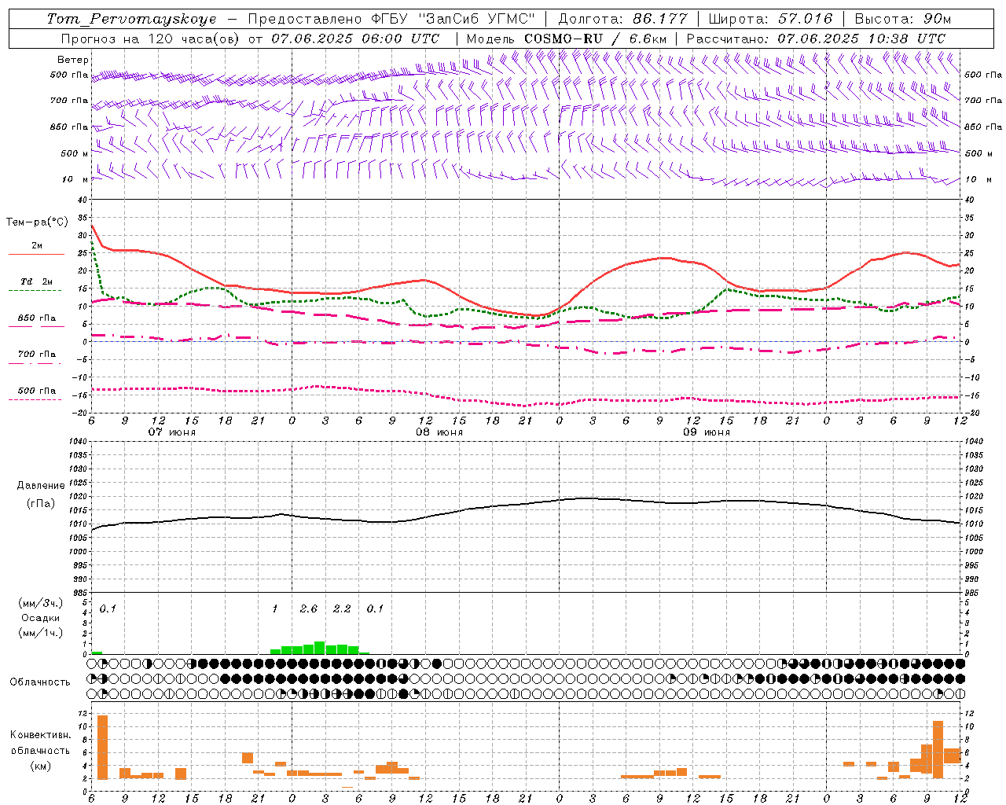The image size is (1006, 805).
Task: Click 'Предоставлено ФГБУ "ЗапСиб УГМС"' provider text
Action: point(391,19)
